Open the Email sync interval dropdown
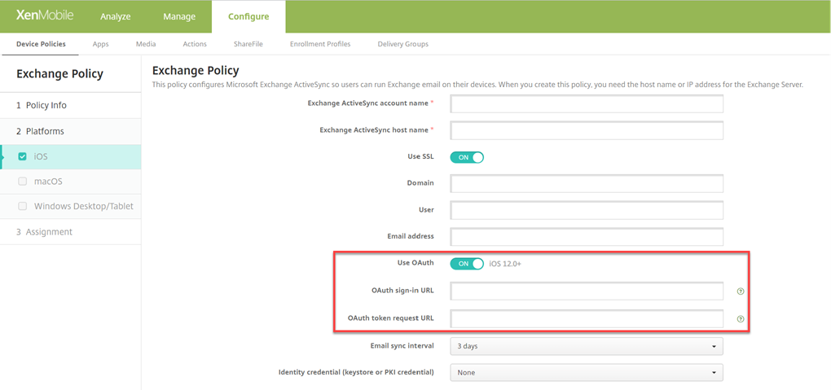The image size is (831, 390). pyautogui.click(x=587, y=346)
